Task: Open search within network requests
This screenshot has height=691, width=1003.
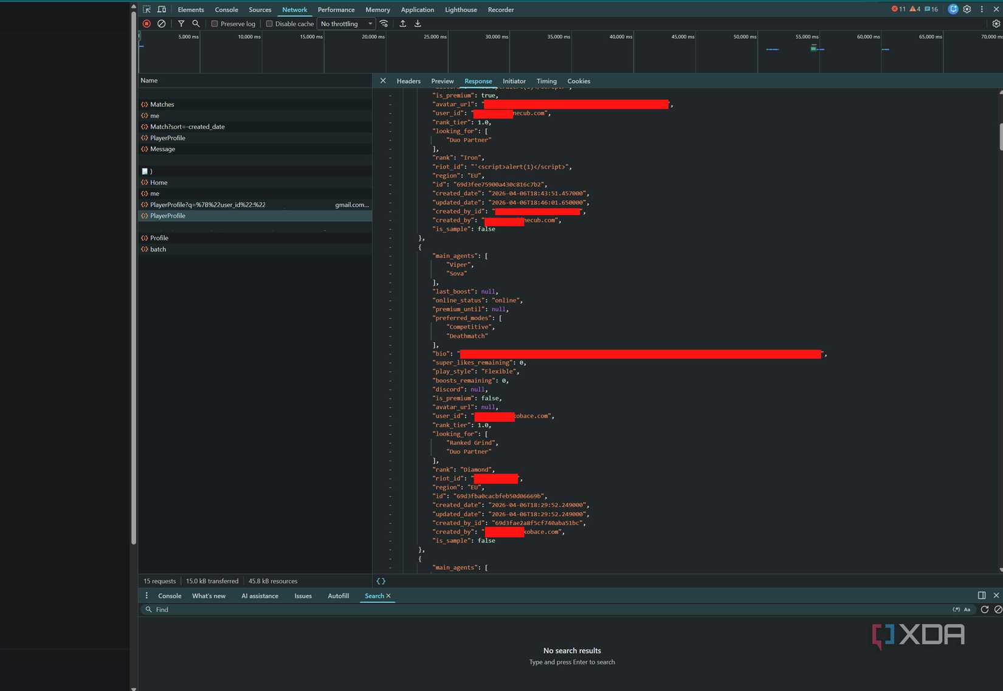Action: click(196, 23)
